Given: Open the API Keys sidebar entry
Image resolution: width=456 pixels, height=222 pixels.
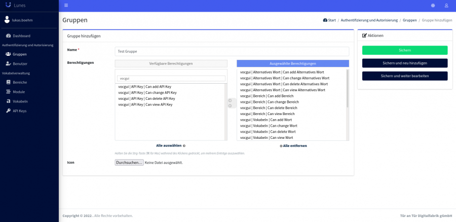Looking at the screenshot, I should pos(20,110).
